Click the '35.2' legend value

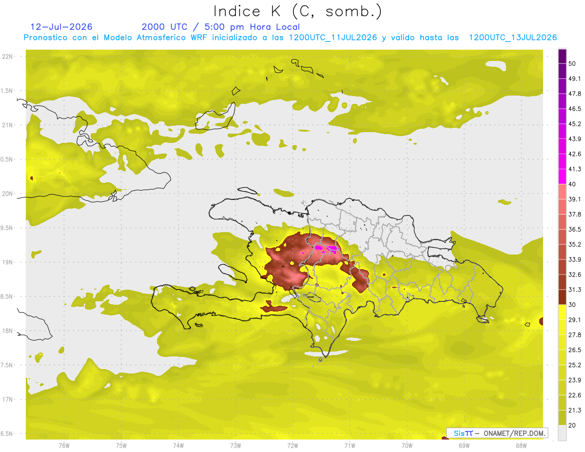coord(575,244)
